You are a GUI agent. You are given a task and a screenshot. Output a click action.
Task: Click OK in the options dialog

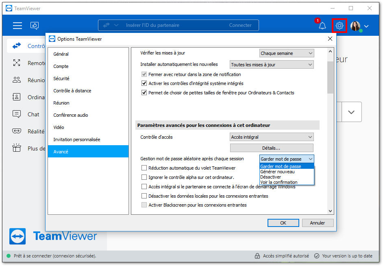tap(283, 223)
